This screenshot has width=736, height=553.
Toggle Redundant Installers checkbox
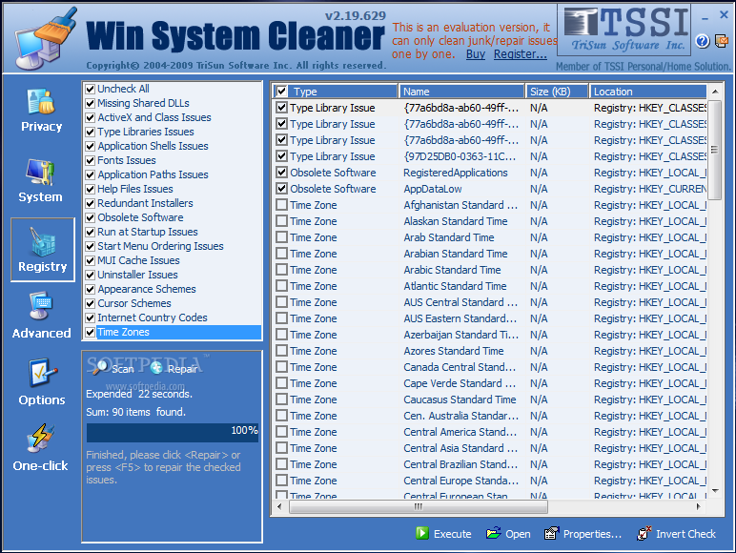[x=91, y=203]
